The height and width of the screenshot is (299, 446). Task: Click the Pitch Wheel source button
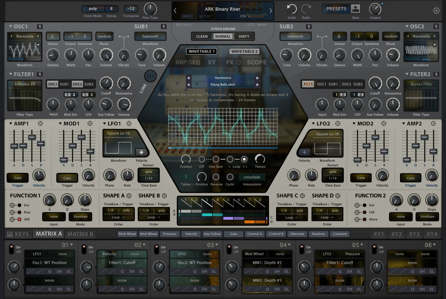[x=127, y=234]
